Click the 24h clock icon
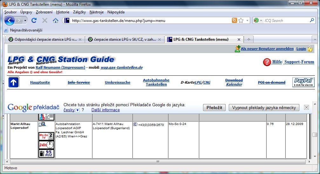The width and height of the screenshot is (320, 174). (46, 145)
